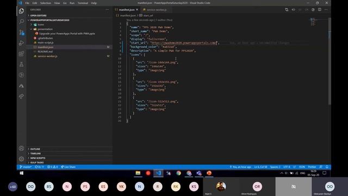
Task: Open Source Control view in activity bar
Action: pos(21,32)
